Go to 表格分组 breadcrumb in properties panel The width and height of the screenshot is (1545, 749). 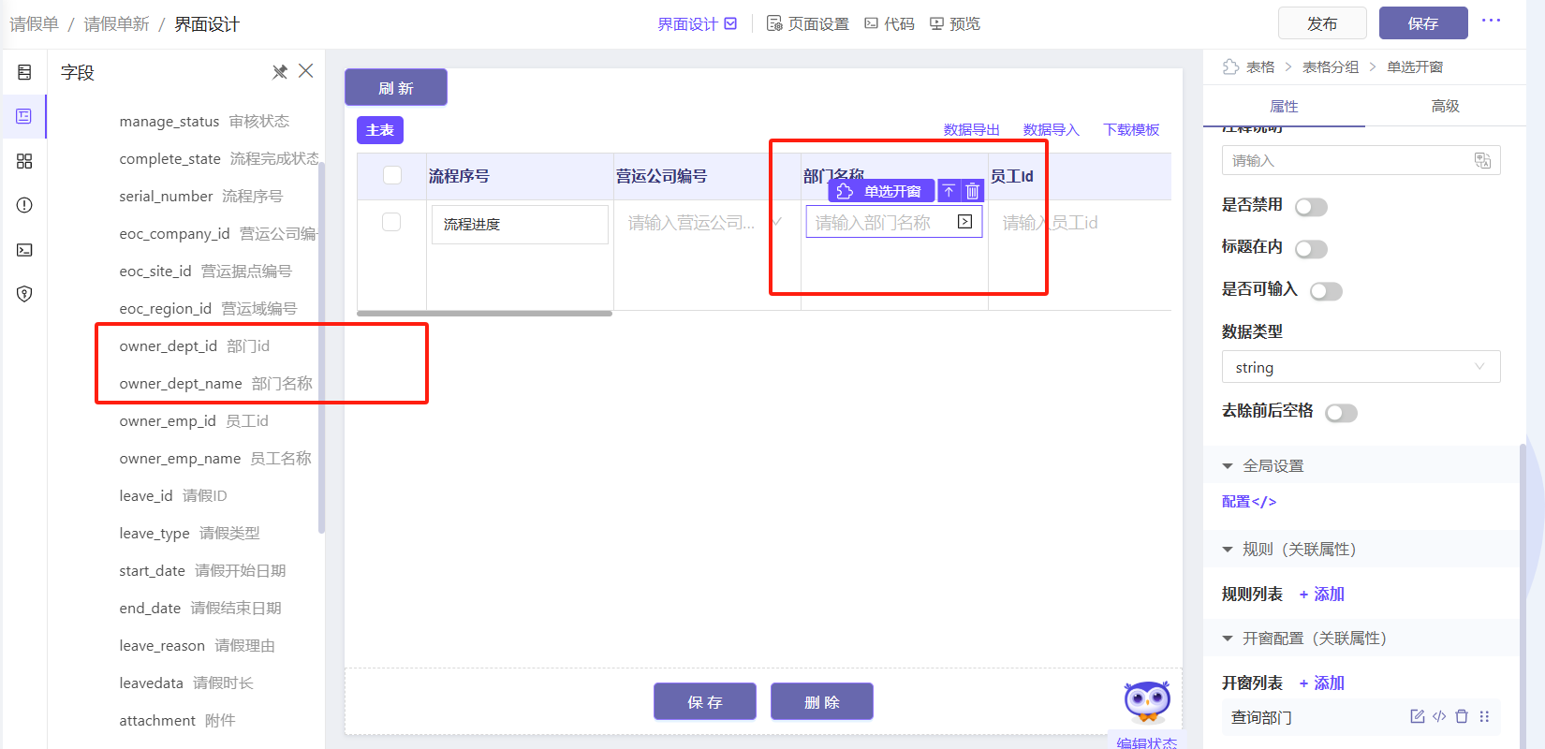(x=1330, y=66)
